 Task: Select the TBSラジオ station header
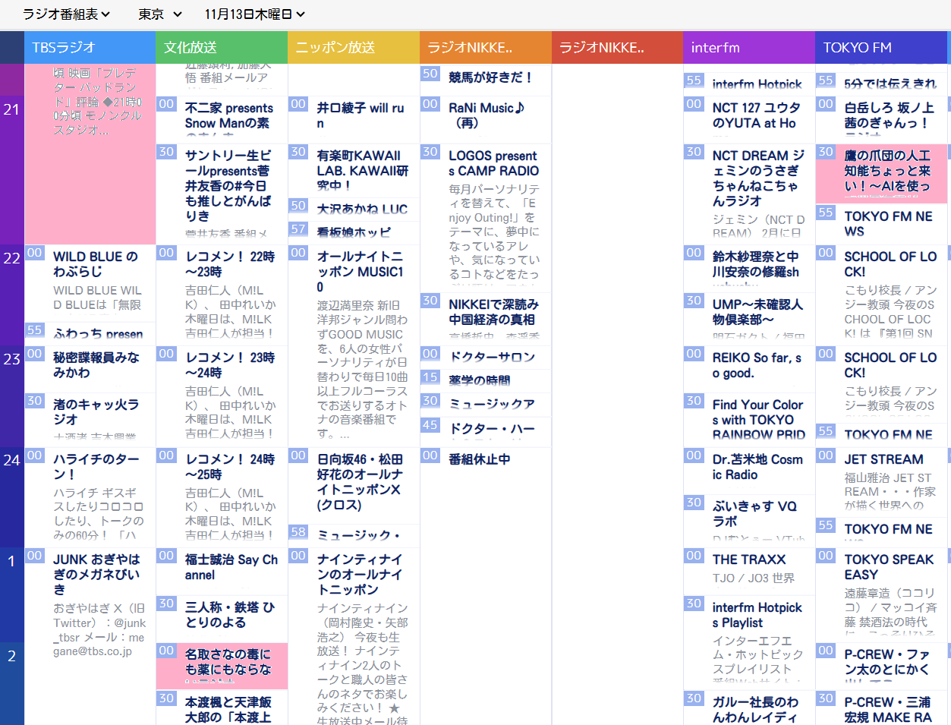(x=90, y=47)
